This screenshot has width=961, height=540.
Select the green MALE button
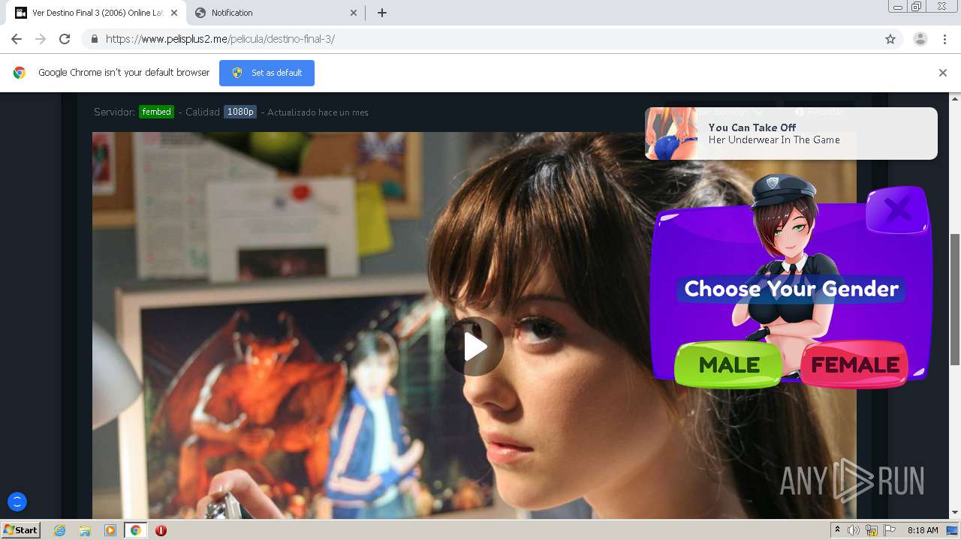[x=728, y=365]
